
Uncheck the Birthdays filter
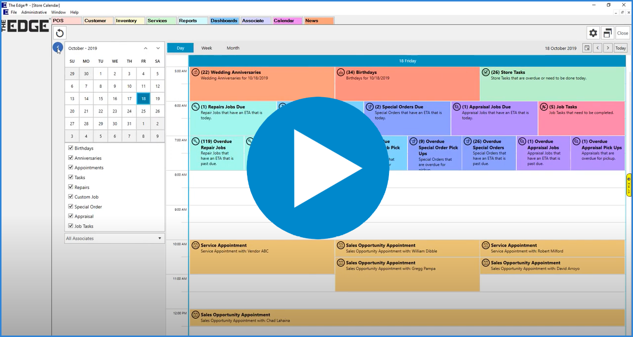pyautogui.click(x=70, y=148)
